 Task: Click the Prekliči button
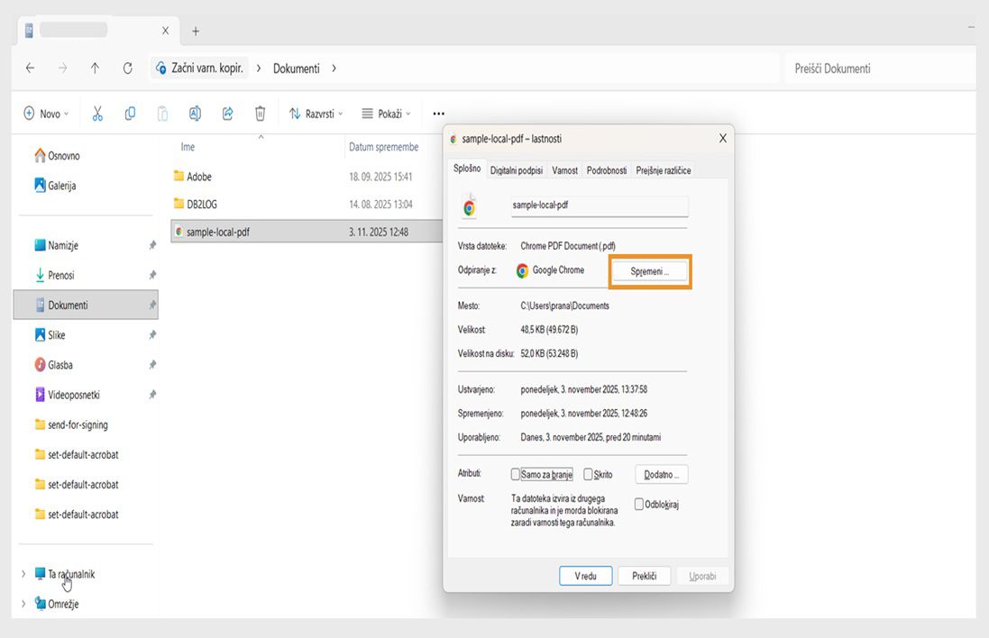pyautogui.click(x=644, y=576)
